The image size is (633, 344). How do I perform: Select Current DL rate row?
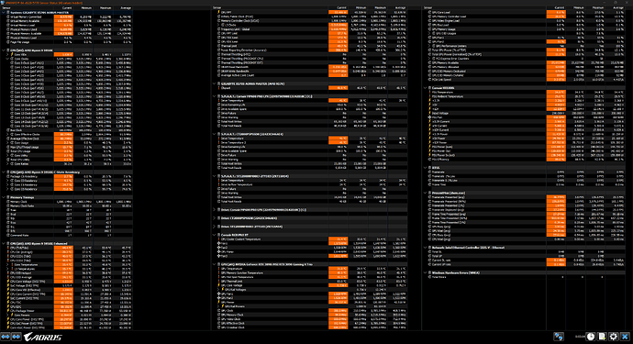coord(524,261)
